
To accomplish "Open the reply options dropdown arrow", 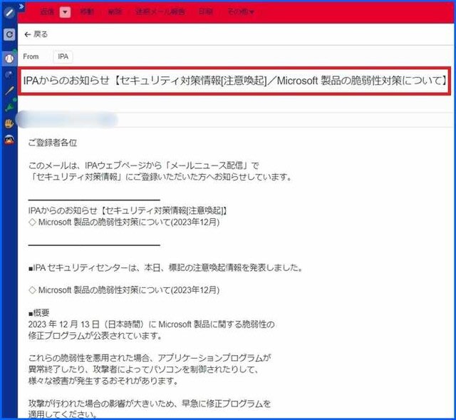I will coord(65,12).
